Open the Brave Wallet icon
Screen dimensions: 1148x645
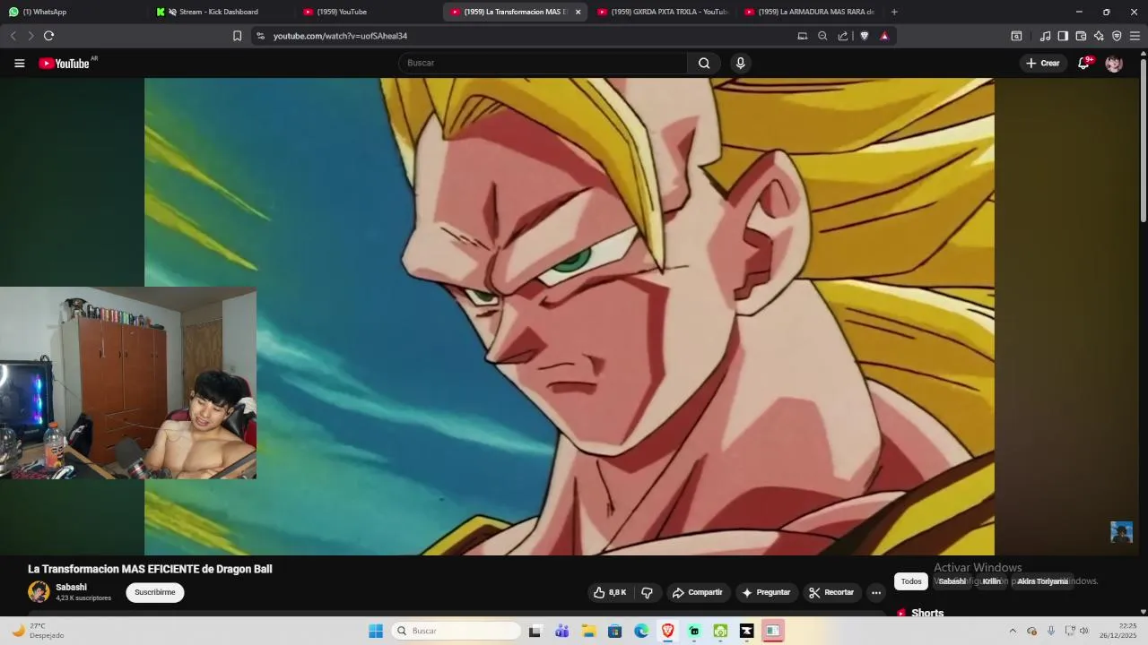click(x=1081, y=36)
